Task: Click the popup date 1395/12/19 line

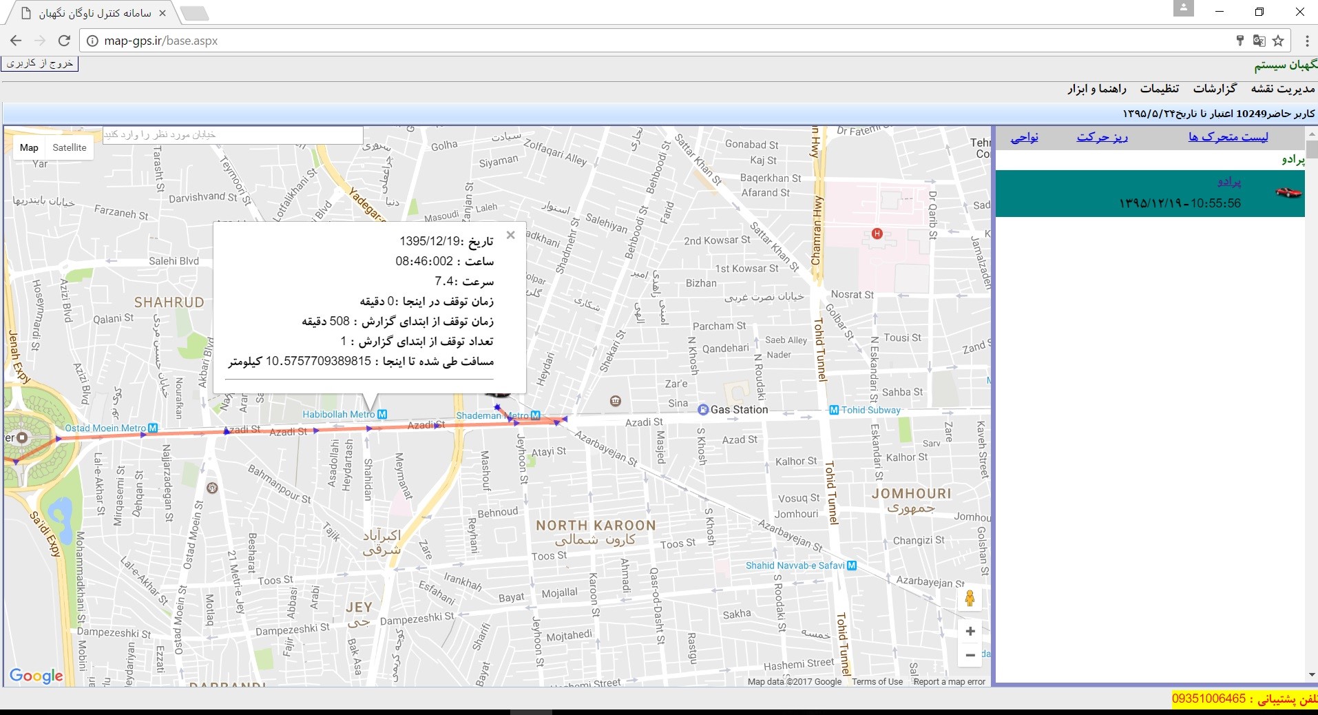Action: (446, 241)
